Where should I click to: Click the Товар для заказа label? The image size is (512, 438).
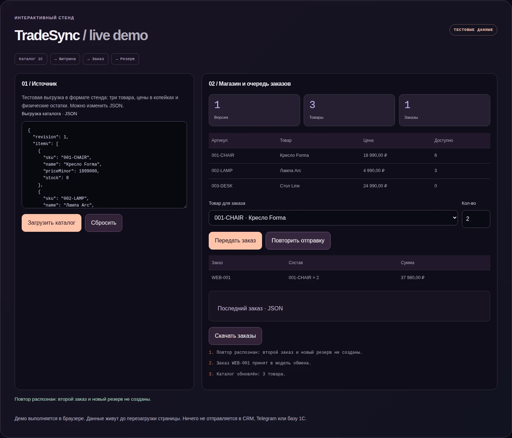(227, 203)
